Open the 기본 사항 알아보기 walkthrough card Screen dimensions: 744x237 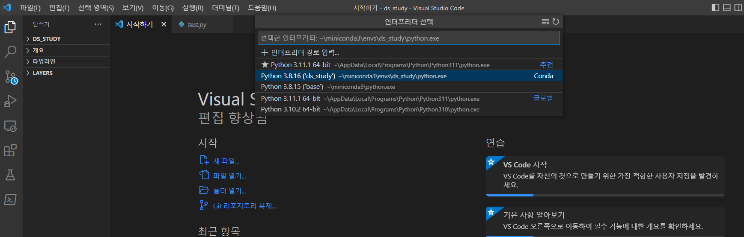[x=605, y=222]
